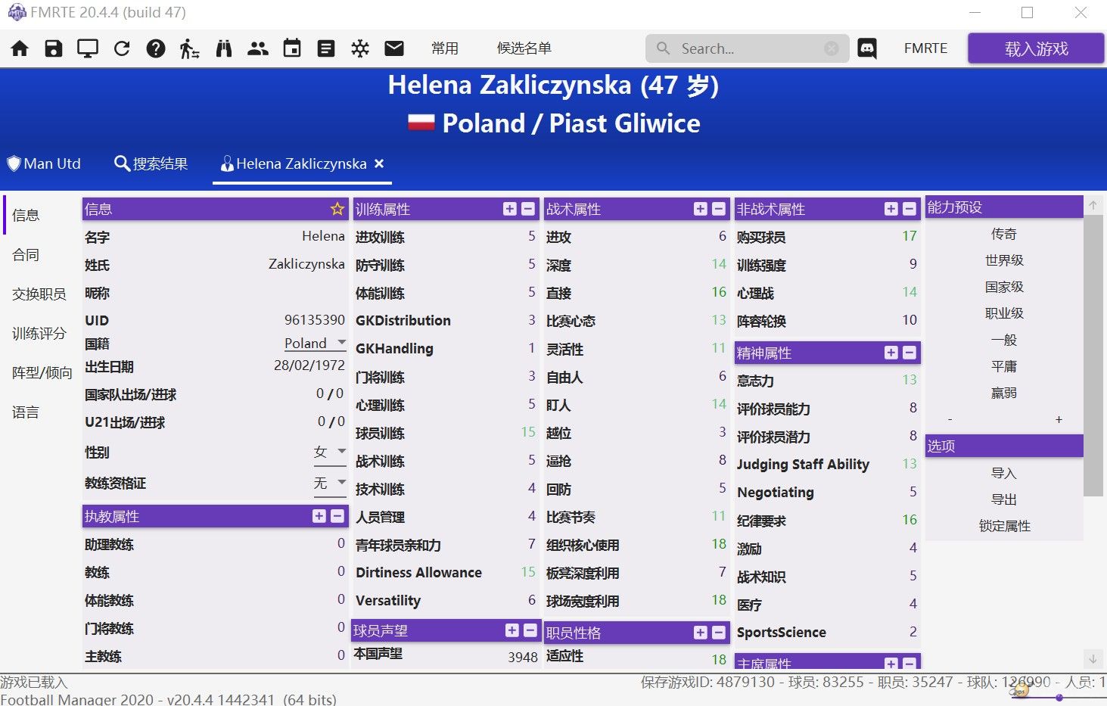Decrease all 非战术属性 with minus icon

pyautogui.click(x=910, y=209)
